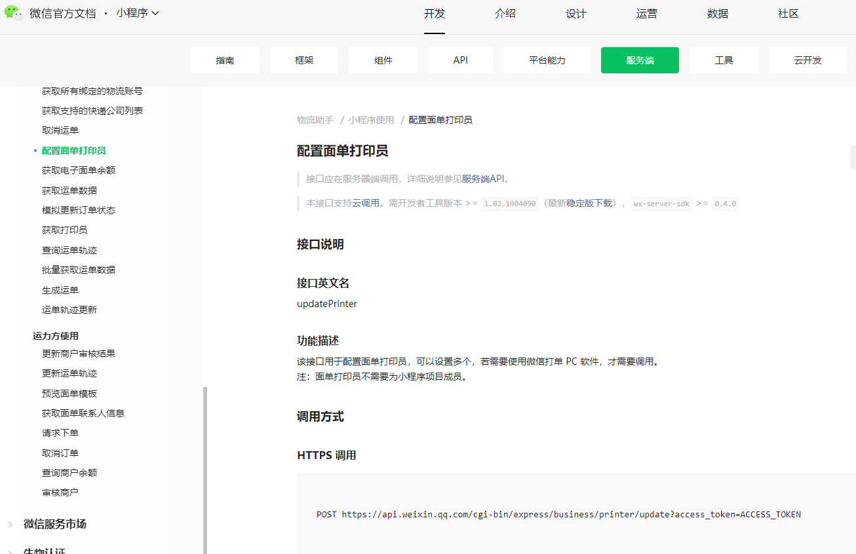
Task: Click the 功能描述 heading
Action: pos(318,341)
